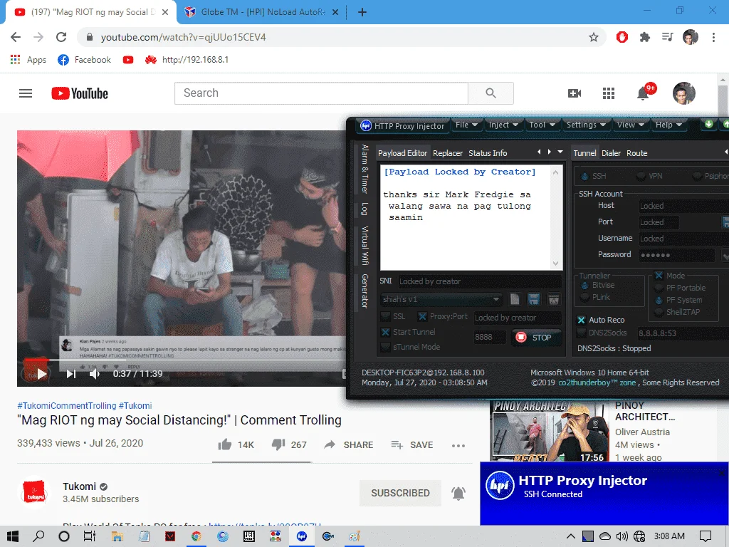Open the Virtual Wifi side tab

point(365,246)
